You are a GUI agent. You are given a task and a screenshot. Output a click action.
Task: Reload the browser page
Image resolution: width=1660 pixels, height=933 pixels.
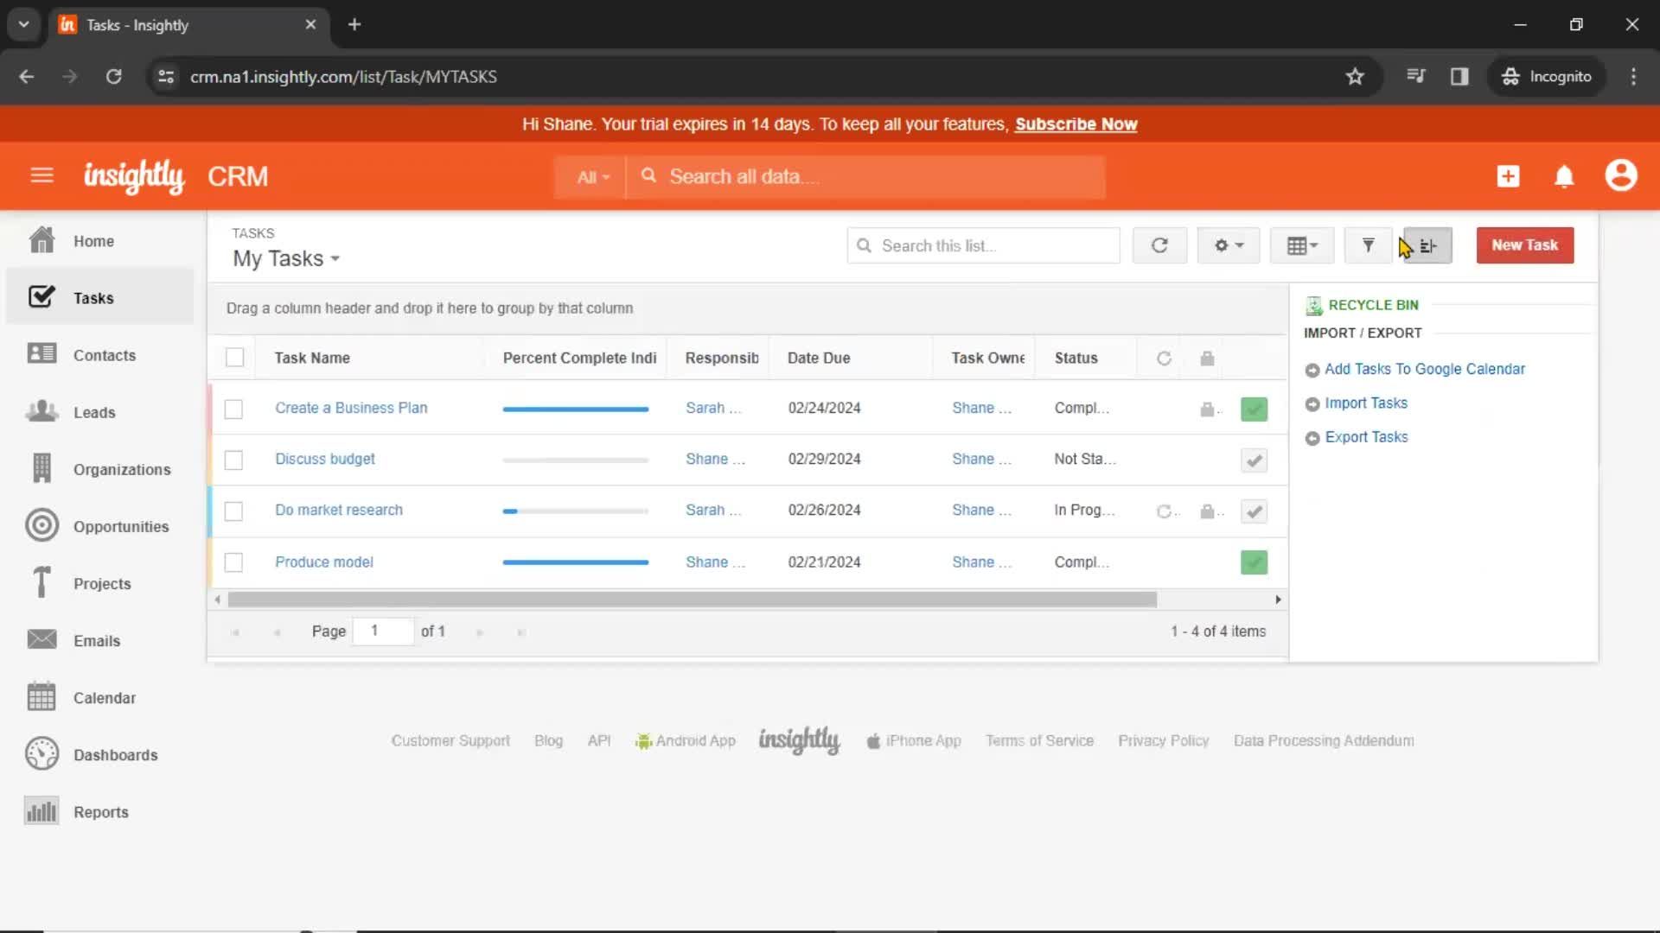pyautogui.click(x=113, y=76)
